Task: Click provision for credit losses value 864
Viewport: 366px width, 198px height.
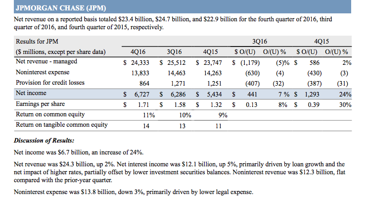Action: tap(144, 84)
